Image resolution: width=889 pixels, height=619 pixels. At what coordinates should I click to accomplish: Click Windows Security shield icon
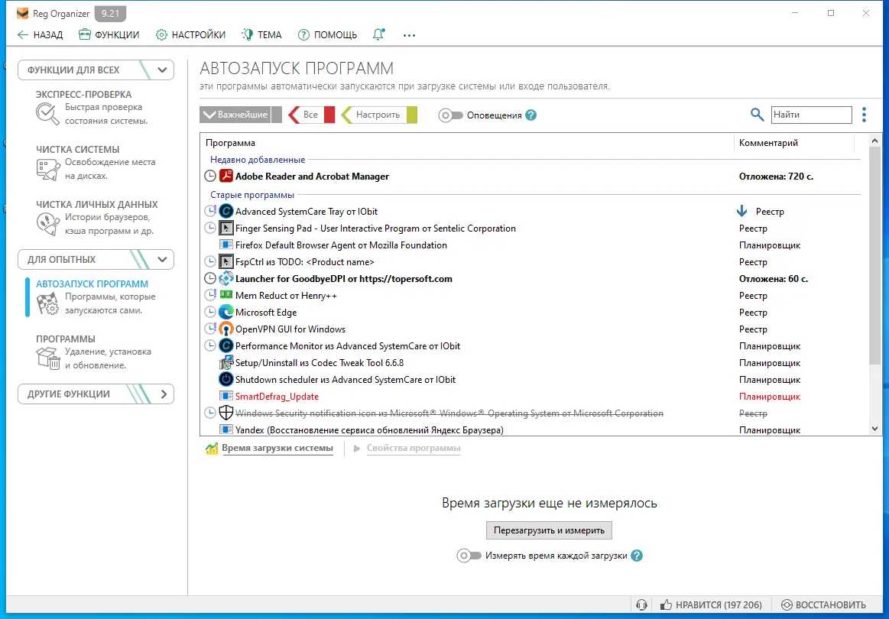click(226, 413)
